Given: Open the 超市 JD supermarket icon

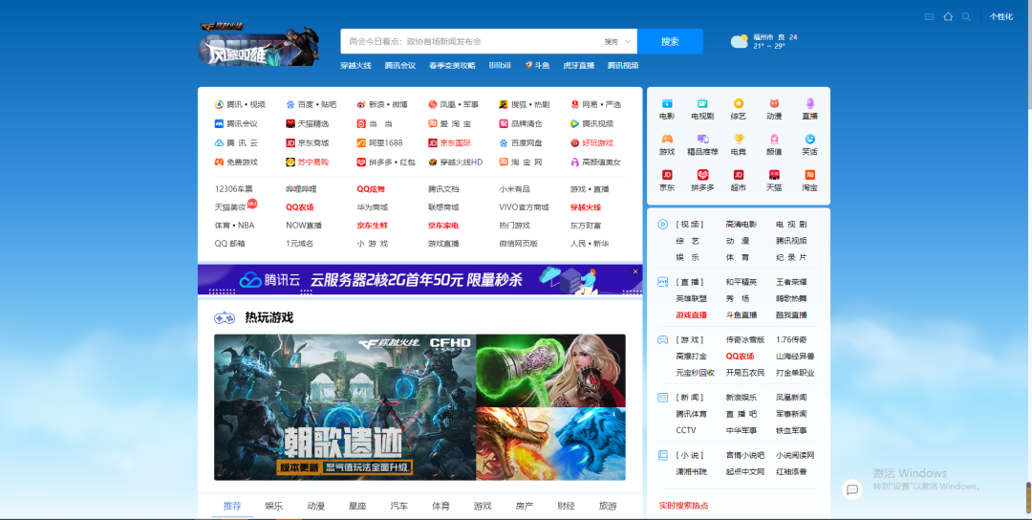Looking at the screenshot, I should pyautogui.click(x=739, y=174).
